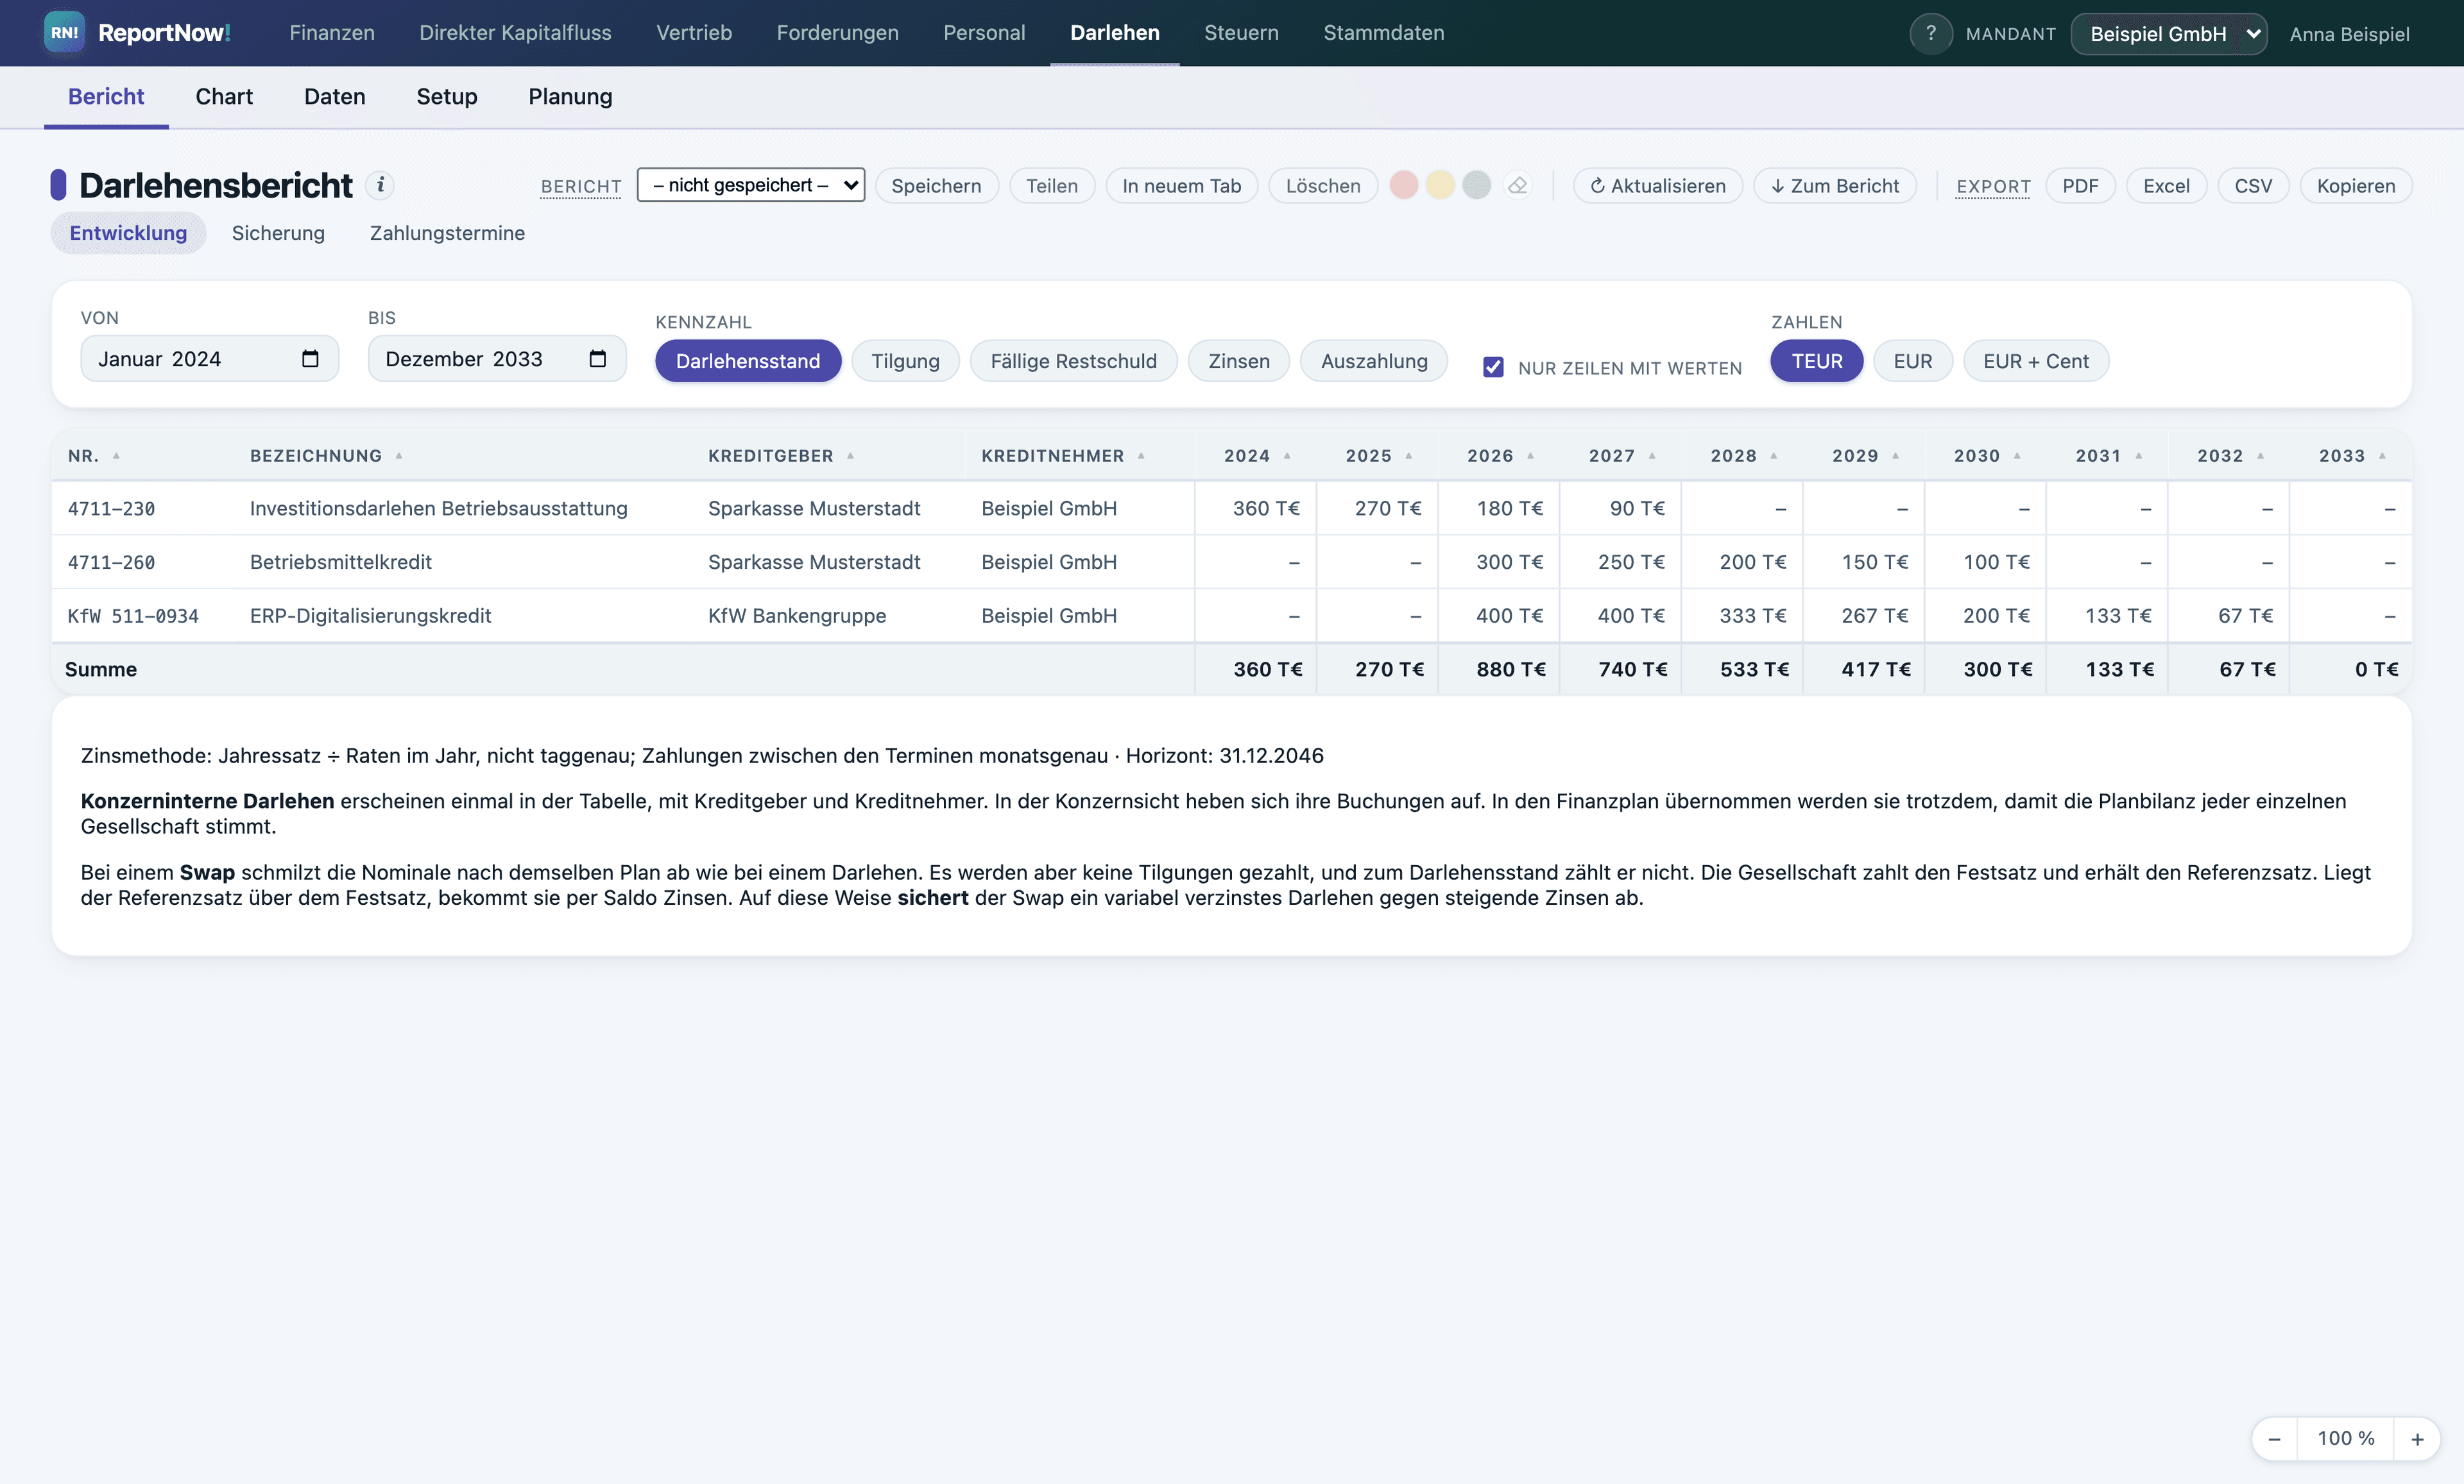Select the TEUR number format

[x=1816, y=361]
